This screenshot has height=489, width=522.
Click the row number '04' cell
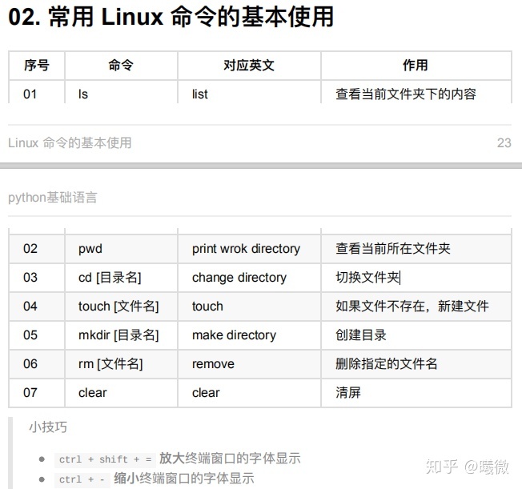[x=37, y=307]
